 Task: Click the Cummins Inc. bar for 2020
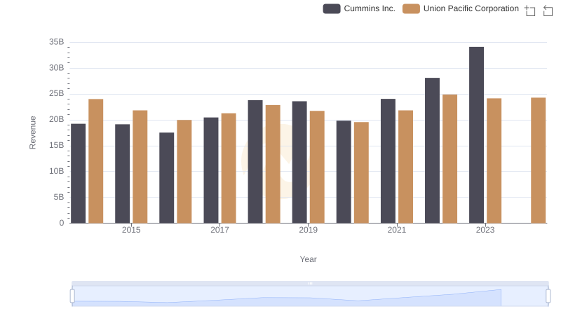click(344, 172)
